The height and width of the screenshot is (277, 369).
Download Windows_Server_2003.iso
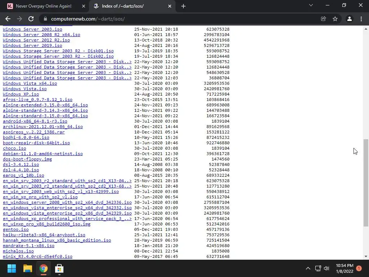point(32,29)
